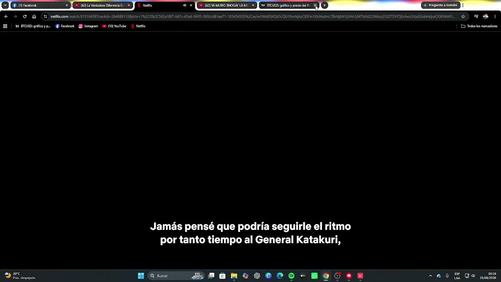
Task: Expand Todos los marcadores folder
Action: (479, 26)
